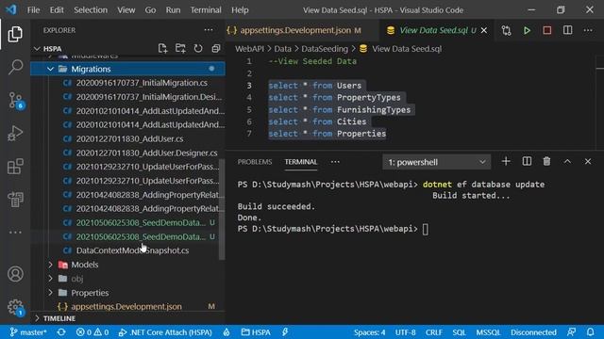Image resolution: width=604 pixels, height=339 pixels.
Task: Split the terminal pane
Action: (x=527, y=161)
